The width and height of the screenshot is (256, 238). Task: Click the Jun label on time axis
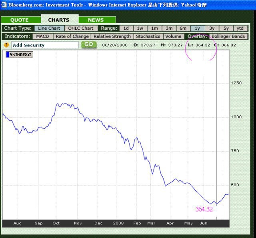[x=204, y=223]
